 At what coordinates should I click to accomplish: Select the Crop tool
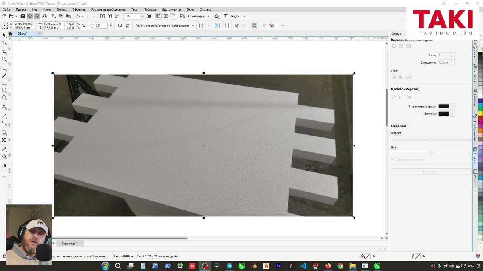click(4, 52)
